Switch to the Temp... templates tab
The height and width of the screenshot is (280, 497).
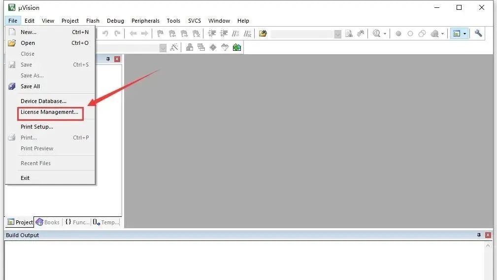pyautogui.click(x=106, y=222)
